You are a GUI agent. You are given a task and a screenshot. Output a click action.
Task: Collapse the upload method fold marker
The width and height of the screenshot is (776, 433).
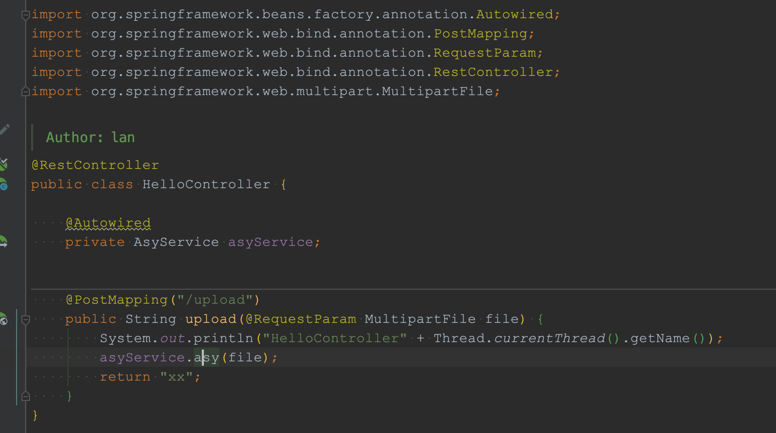tap(25, 320)
